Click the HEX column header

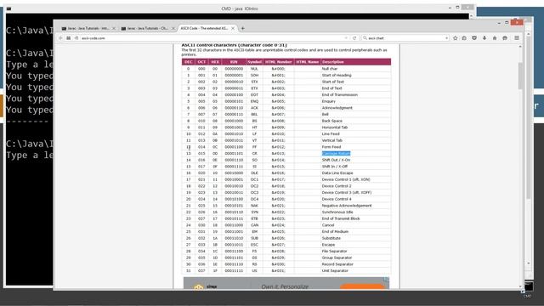(x=215, y=62)
